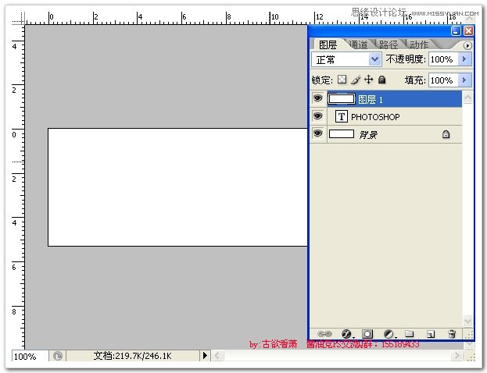Select the 背景 layer thumbnail
This screenshot has width=487, height=373.
(342, 134)
